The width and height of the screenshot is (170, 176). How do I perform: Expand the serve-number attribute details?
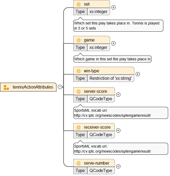118,166
